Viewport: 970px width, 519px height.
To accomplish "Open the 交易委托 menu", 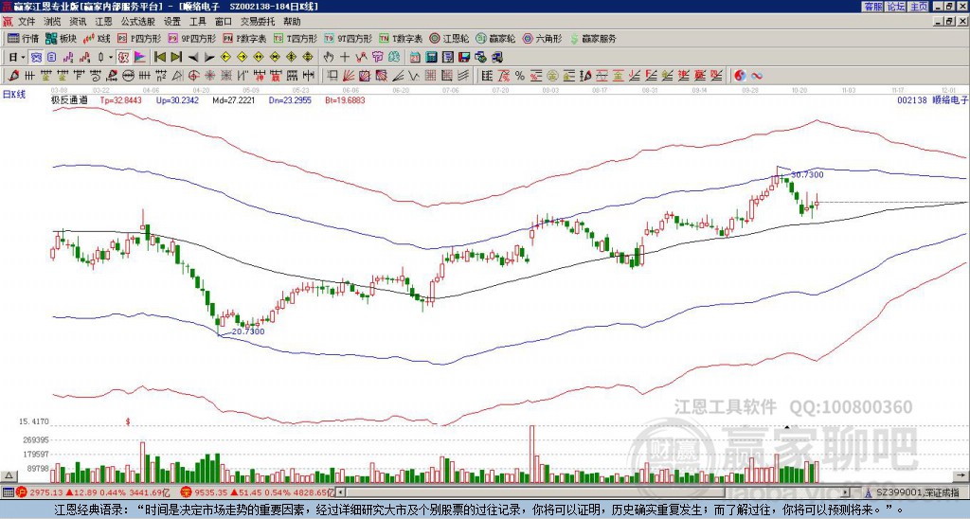I will point(258,22).
